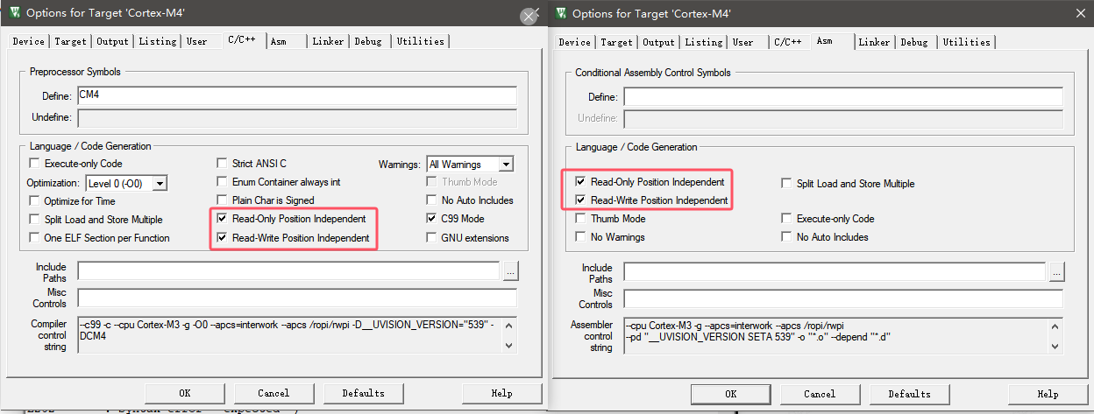
Task: Click the Define field containing CM4
Action: click(296, 95)
